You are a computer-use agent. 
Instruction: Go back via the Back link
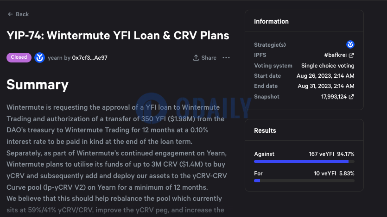click(18, 14)
